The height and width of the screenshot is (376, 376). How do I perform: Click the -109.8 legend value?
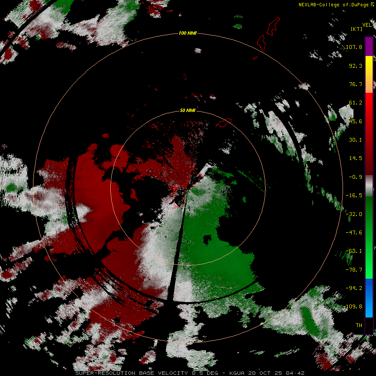352,307
